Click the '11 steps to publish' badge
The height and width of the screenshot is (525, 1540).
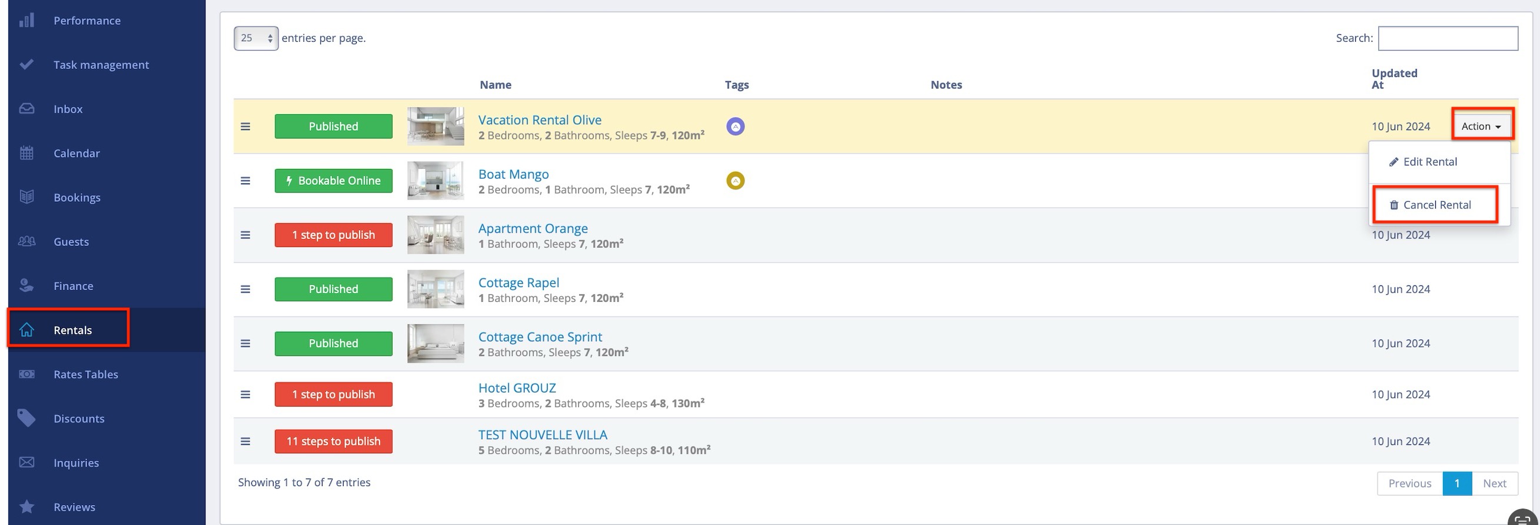tap(333, 441)
